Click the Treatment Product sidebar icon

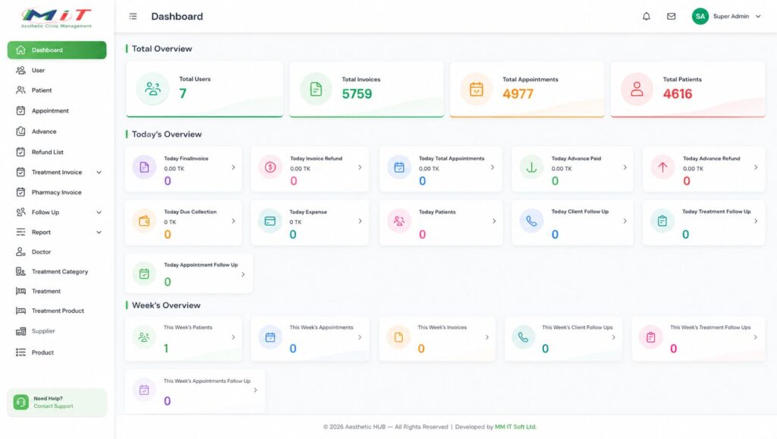click(x=20, y=311)
